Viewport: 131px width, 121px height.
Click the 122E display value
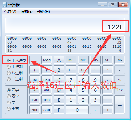click(x=115, y=27)
